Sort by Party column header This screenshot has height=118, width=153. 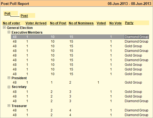tap(129, 23)
